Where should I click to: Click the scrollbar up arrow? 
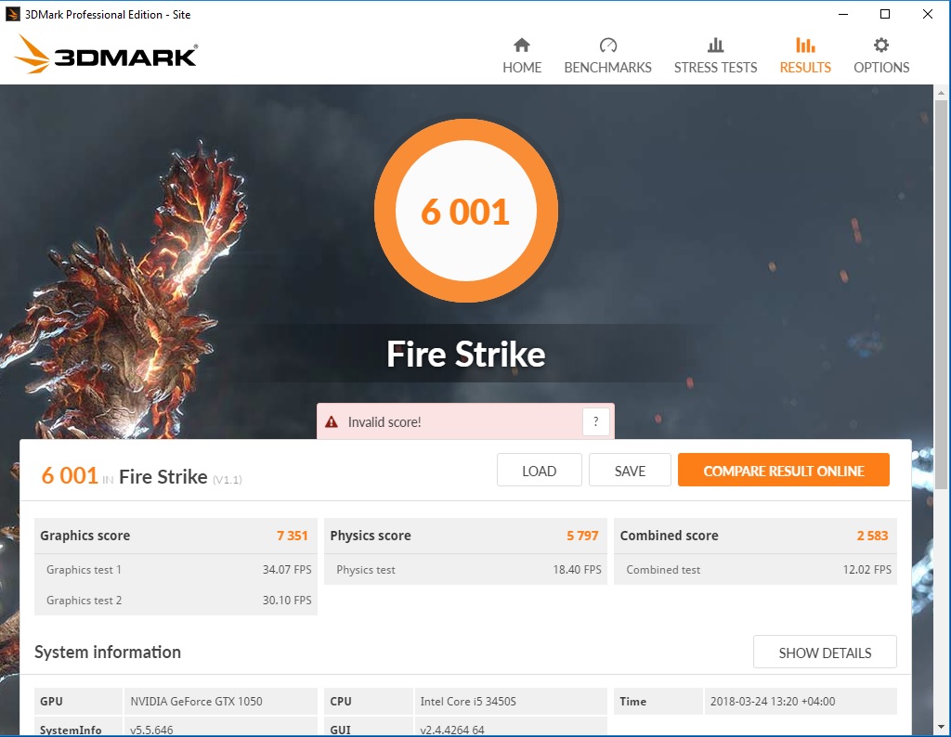coord(942,93)
